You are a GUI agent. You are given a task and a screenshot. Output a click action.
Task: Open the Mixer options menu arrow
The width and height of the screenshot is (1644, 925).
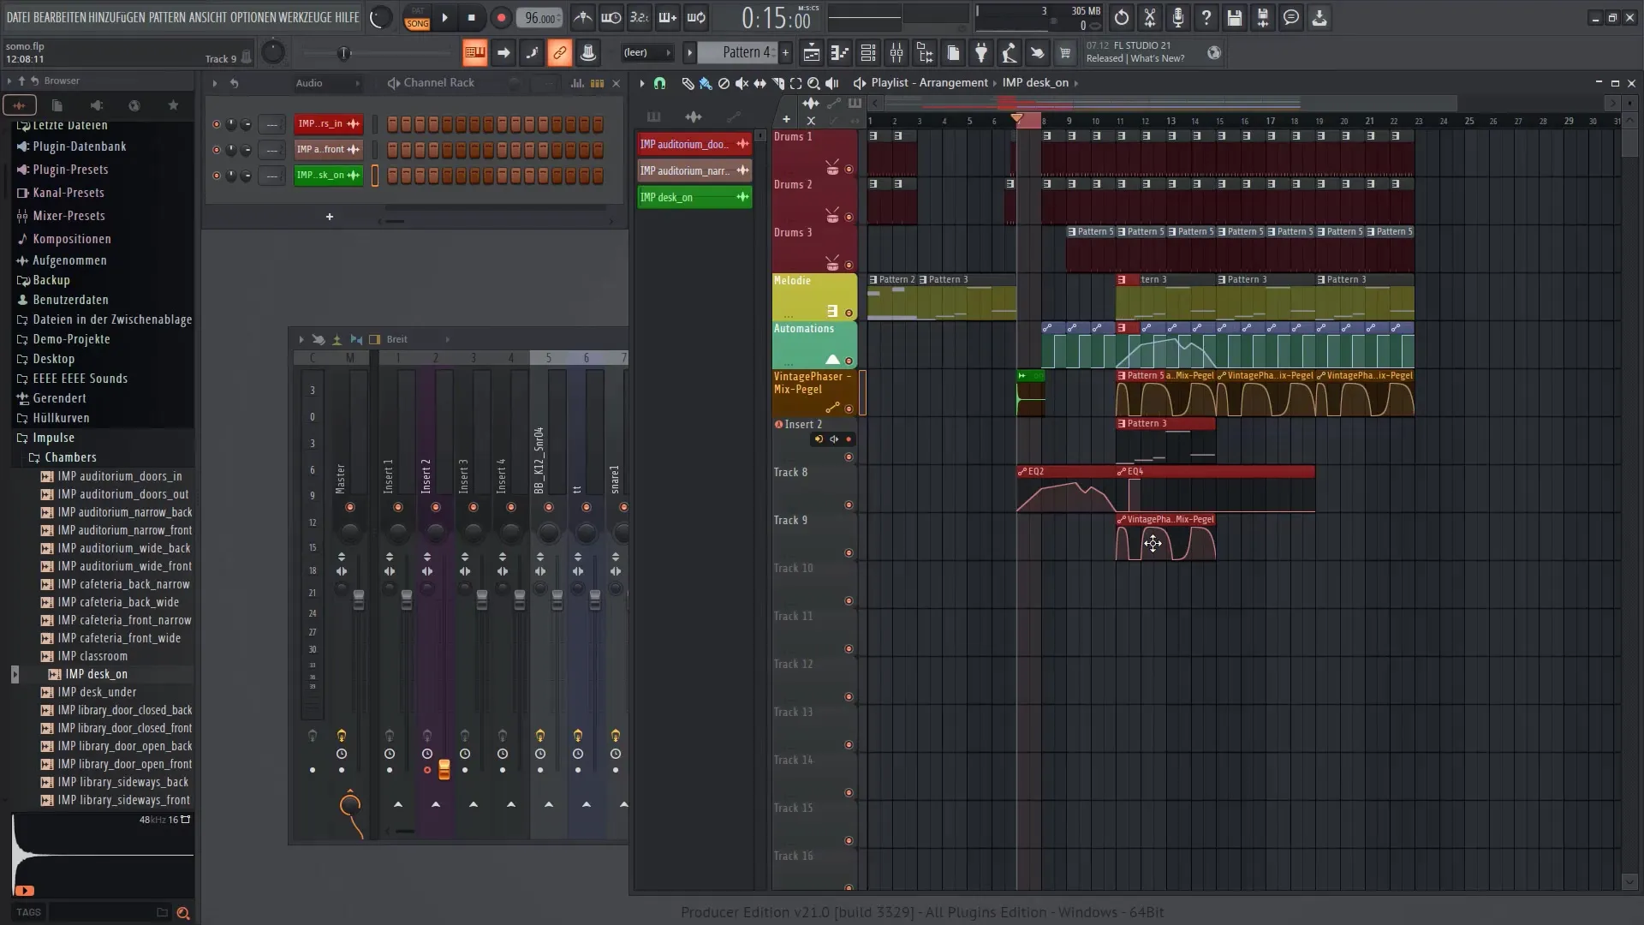coord(301,339)
